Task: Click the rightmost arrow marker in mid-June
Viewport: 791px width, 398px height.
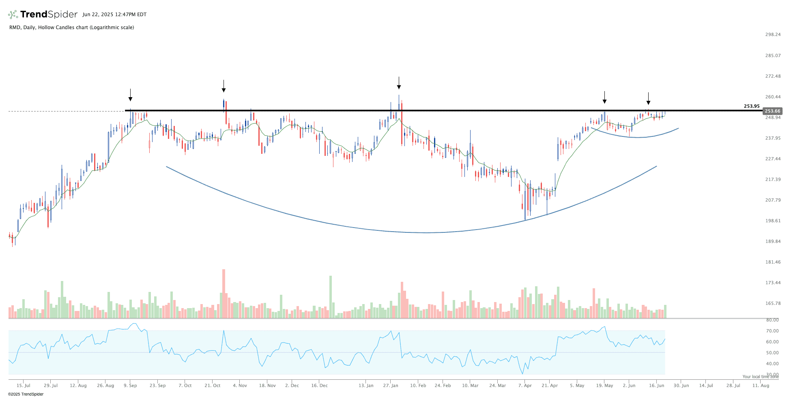Action: [648, 99]
